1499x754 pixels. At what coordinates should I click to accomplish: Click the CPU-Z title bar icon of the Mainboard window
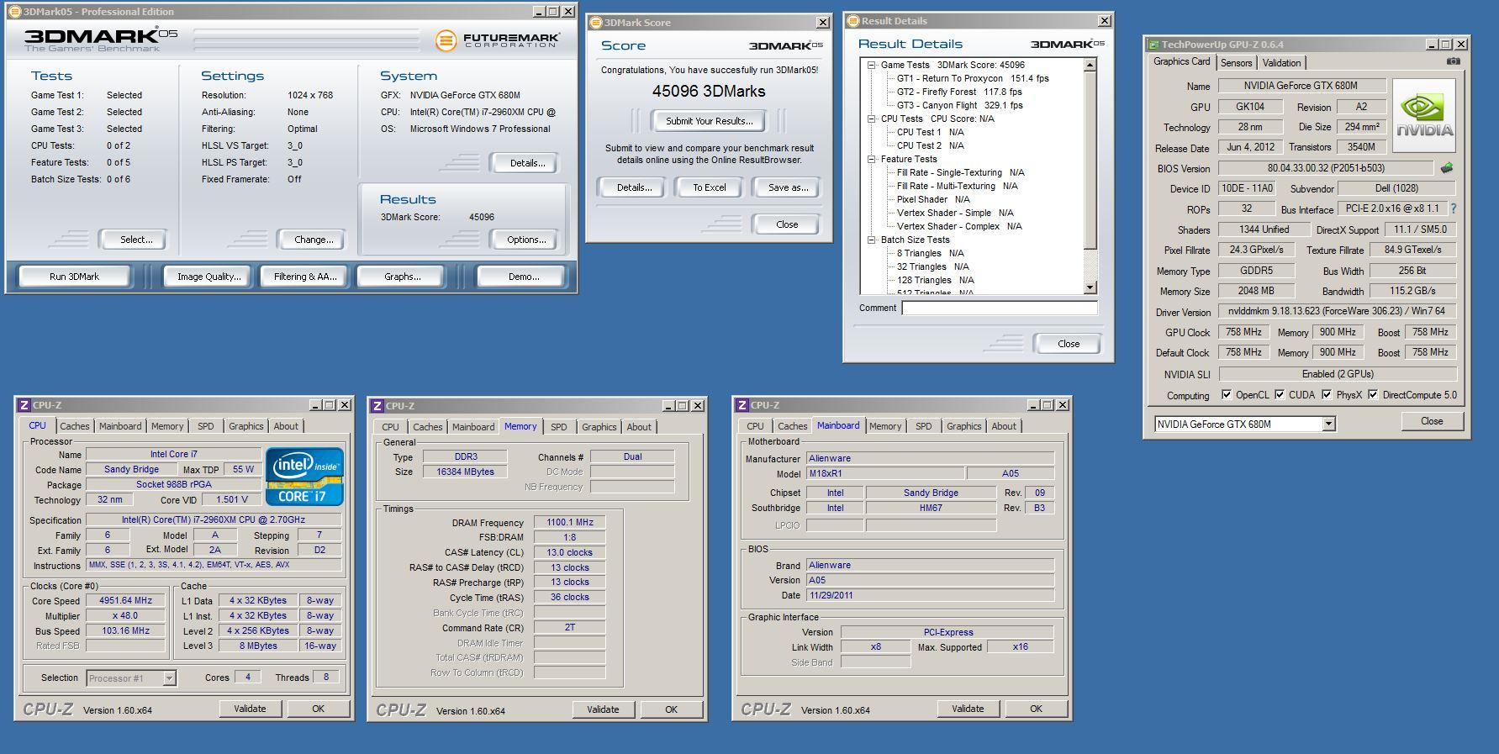point(742,405)
